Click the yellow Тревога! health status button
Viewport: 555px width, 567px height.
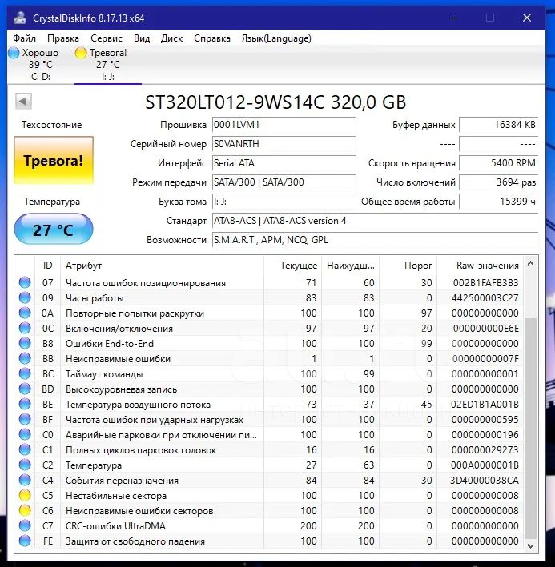tap(54, 161)
